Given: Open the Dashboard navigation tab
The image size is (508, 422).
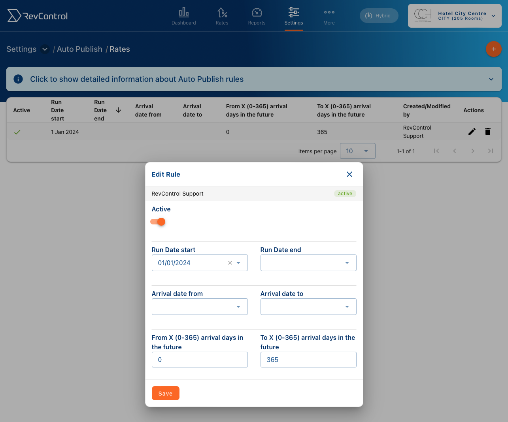Looking at the screenshot, I should [183, 16].
